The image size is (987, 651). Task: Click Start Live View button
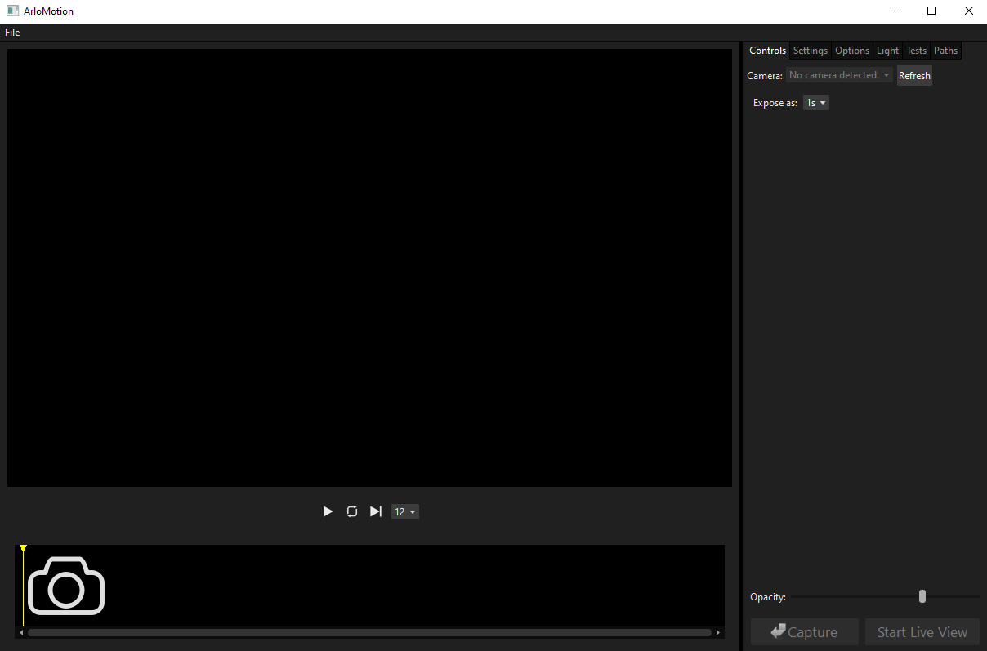[x=922, y=632]
